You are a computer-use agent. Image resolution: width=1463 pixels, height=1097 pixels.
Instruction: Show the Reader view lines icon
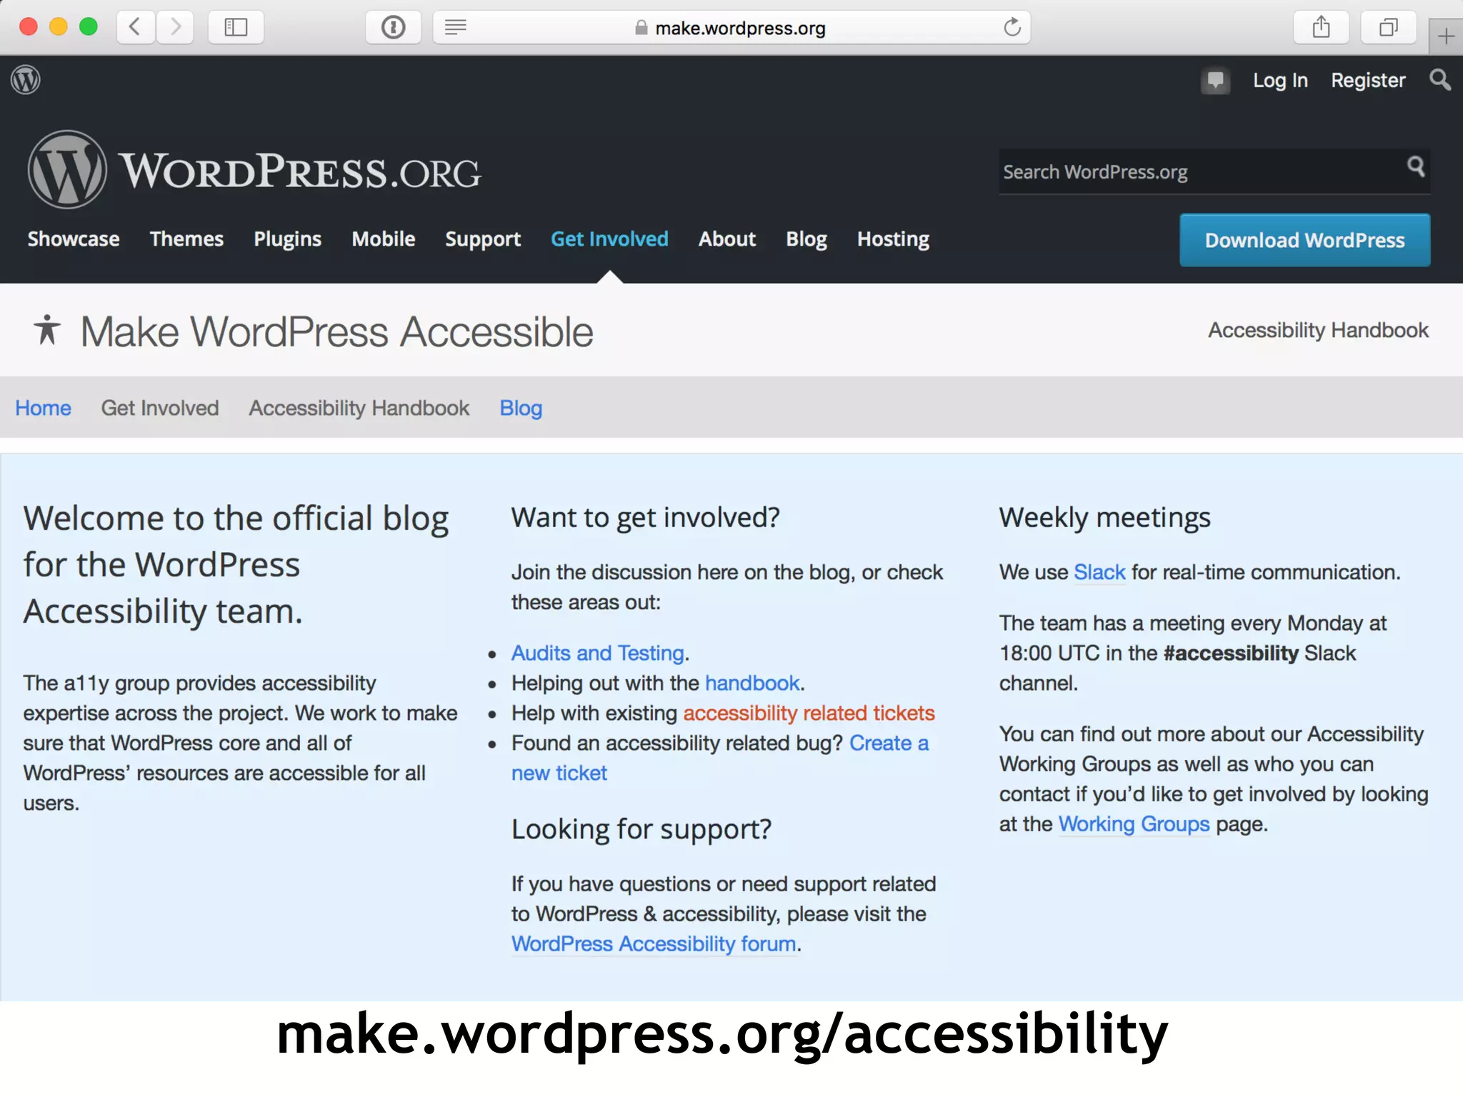coord(455,28)
